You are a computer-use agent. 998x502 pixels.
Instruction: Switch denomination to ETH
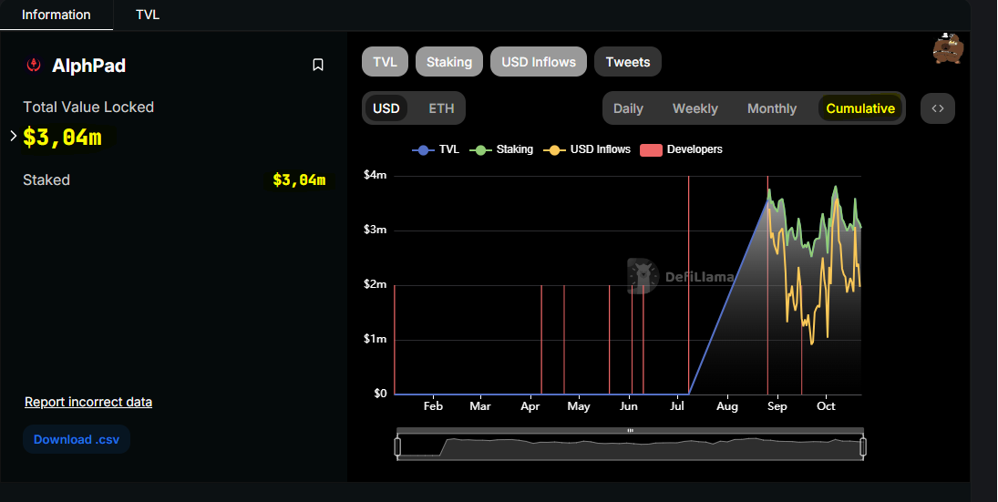[x=441, y=108]
